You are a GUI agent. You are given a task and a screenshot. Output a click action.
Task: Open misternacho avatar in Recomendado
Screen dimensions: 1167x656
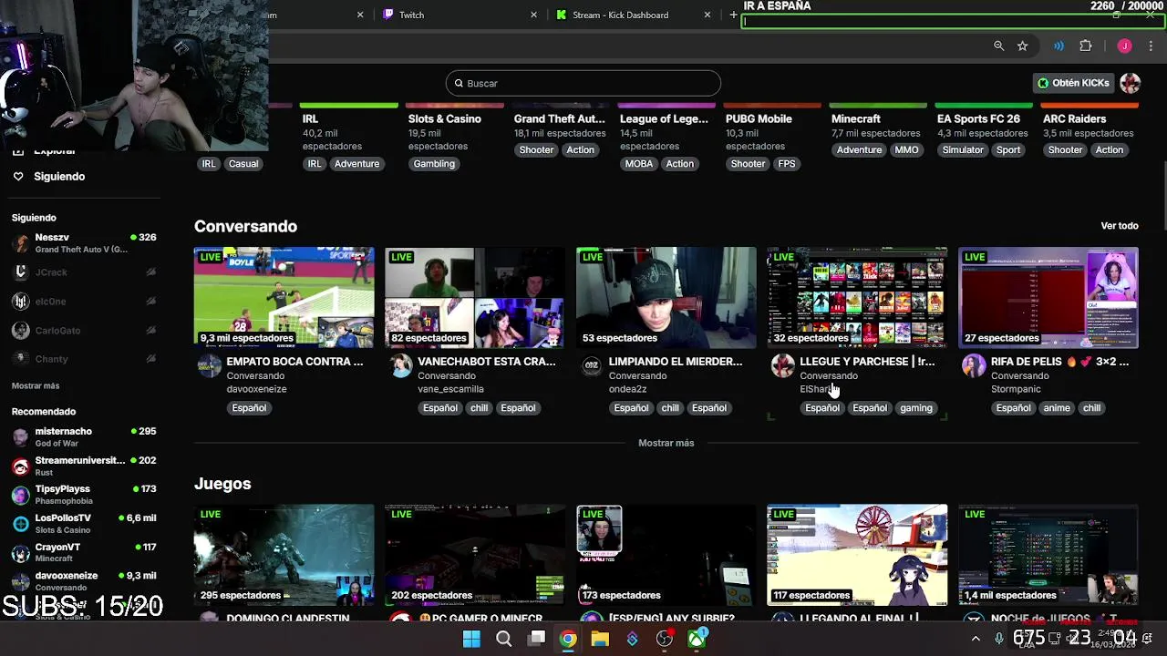click(21, 437)
